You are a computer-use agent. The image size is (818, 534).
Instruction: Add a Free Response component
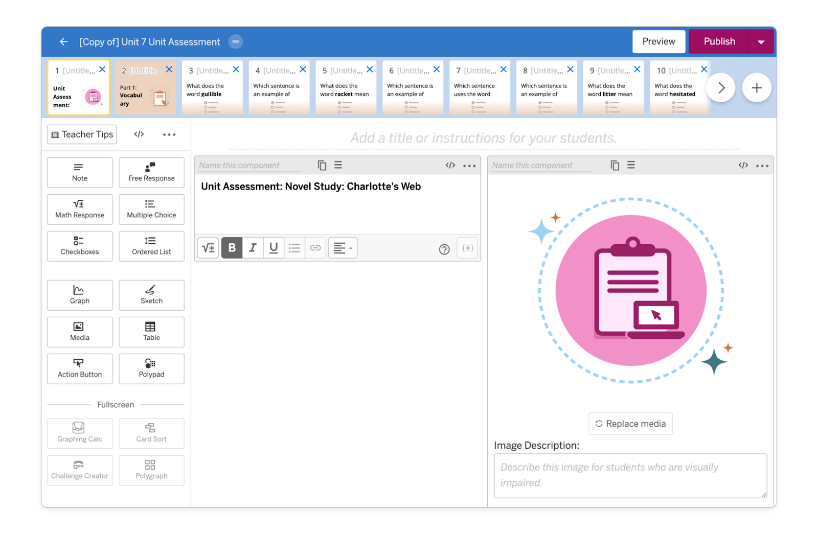(151, 172)
